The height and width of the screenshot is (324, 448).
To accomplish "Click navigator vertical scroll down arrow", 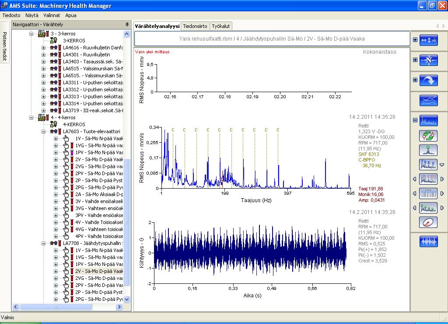I will pyautogui.click(x=127, y=299).
